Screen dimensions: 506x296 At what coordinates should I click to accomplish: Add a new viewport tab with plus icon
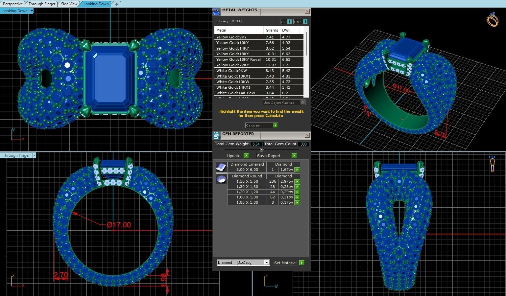click(x=117, y=4)
